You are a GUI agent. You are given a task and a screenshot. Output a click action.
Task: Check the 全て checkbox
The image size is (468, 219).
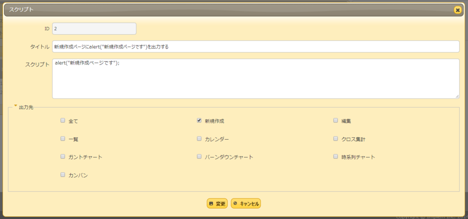click(63, 120)
